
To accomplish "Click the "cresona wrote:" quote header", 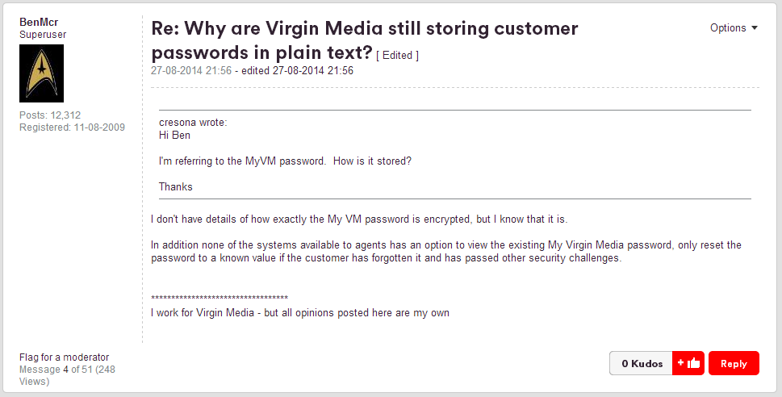I will 193,123.
